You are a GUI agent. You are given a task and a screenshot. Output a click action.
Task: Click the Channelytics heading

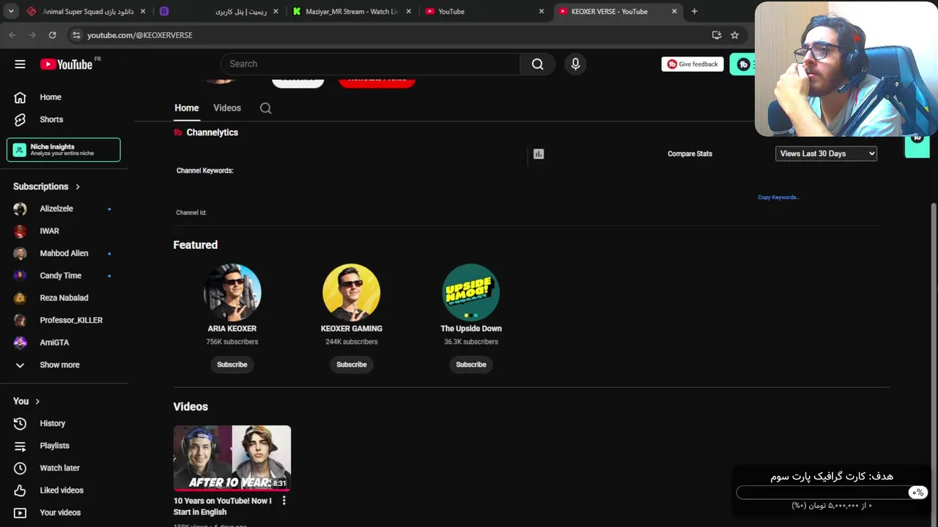tap(212, 132)
